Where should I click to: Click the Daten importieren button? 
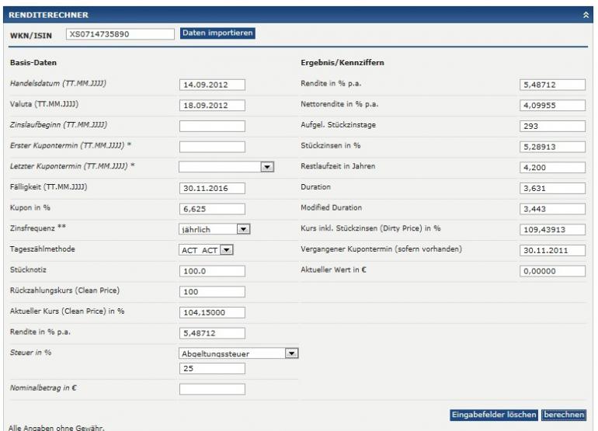[x=217, y=33]
